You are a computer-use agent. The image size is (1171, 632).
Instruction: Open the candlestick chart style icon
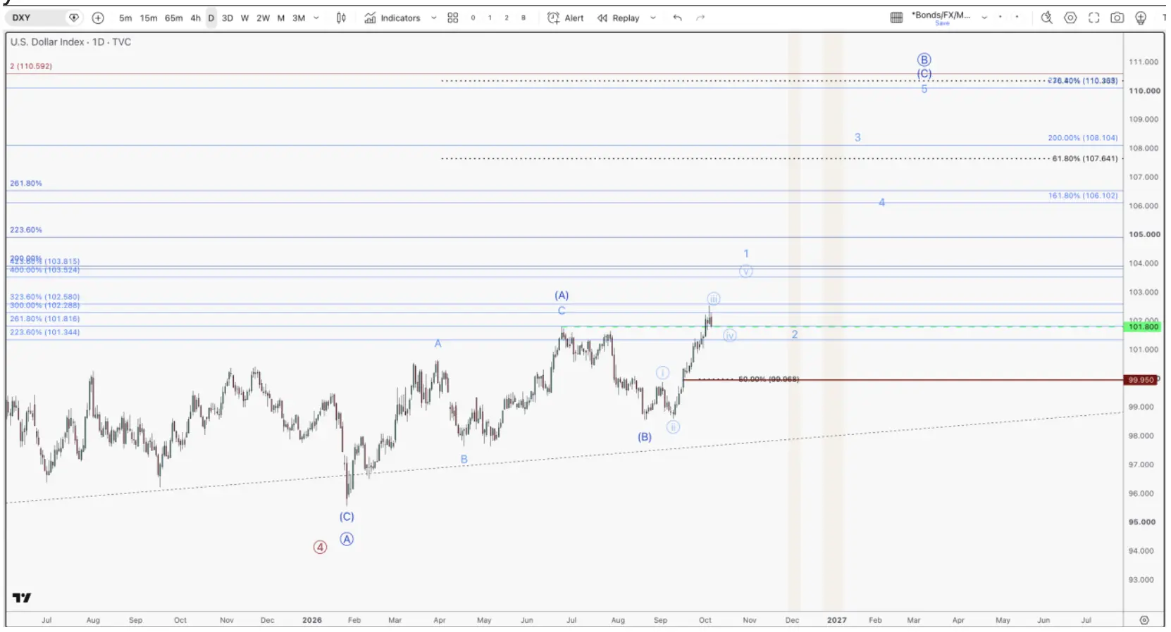(341, 18)
